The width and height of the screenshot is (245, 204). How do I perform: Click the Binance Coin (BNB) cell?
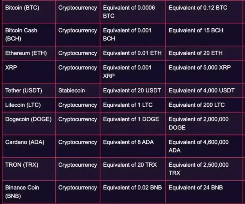coord(29,192)
